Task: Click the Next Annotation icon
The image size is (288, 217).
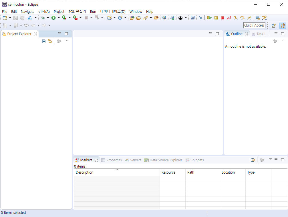Action: click(x=5, y=25)
